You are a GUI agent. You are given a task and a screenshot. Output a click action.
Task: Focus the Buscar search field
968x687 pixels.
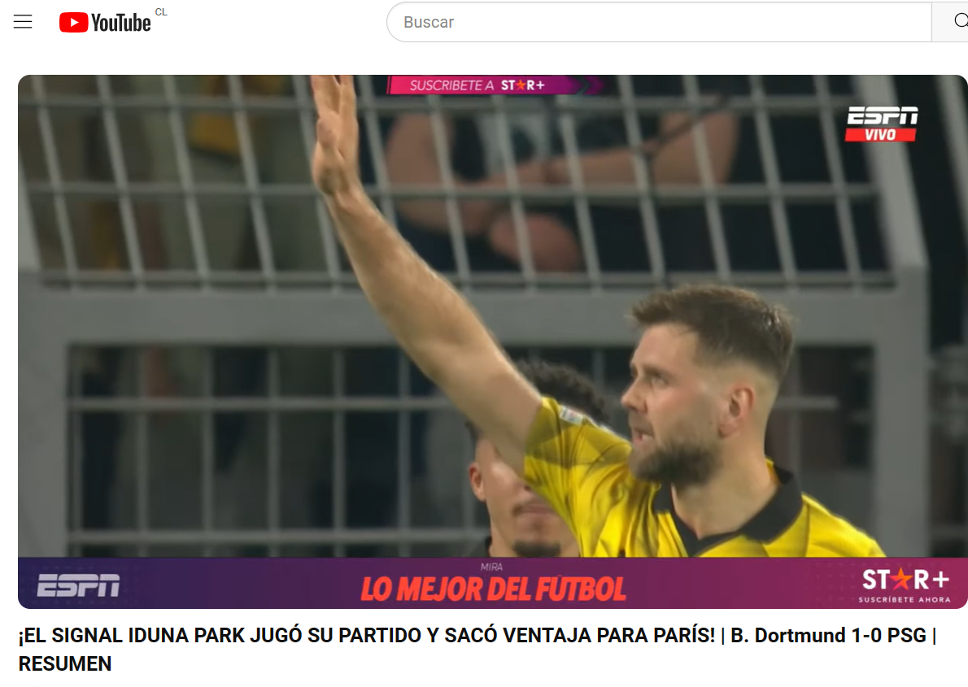click(x=659, y=22)
